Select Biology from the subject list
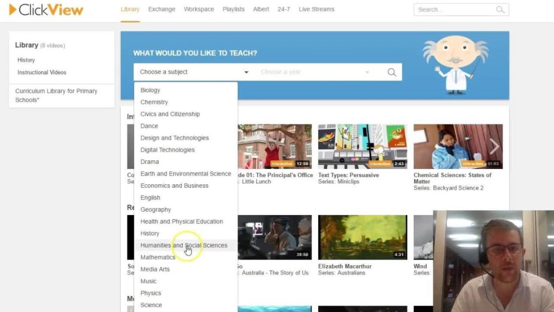The image size is (554, 312). pyautogui.click(x=150, y=90)
